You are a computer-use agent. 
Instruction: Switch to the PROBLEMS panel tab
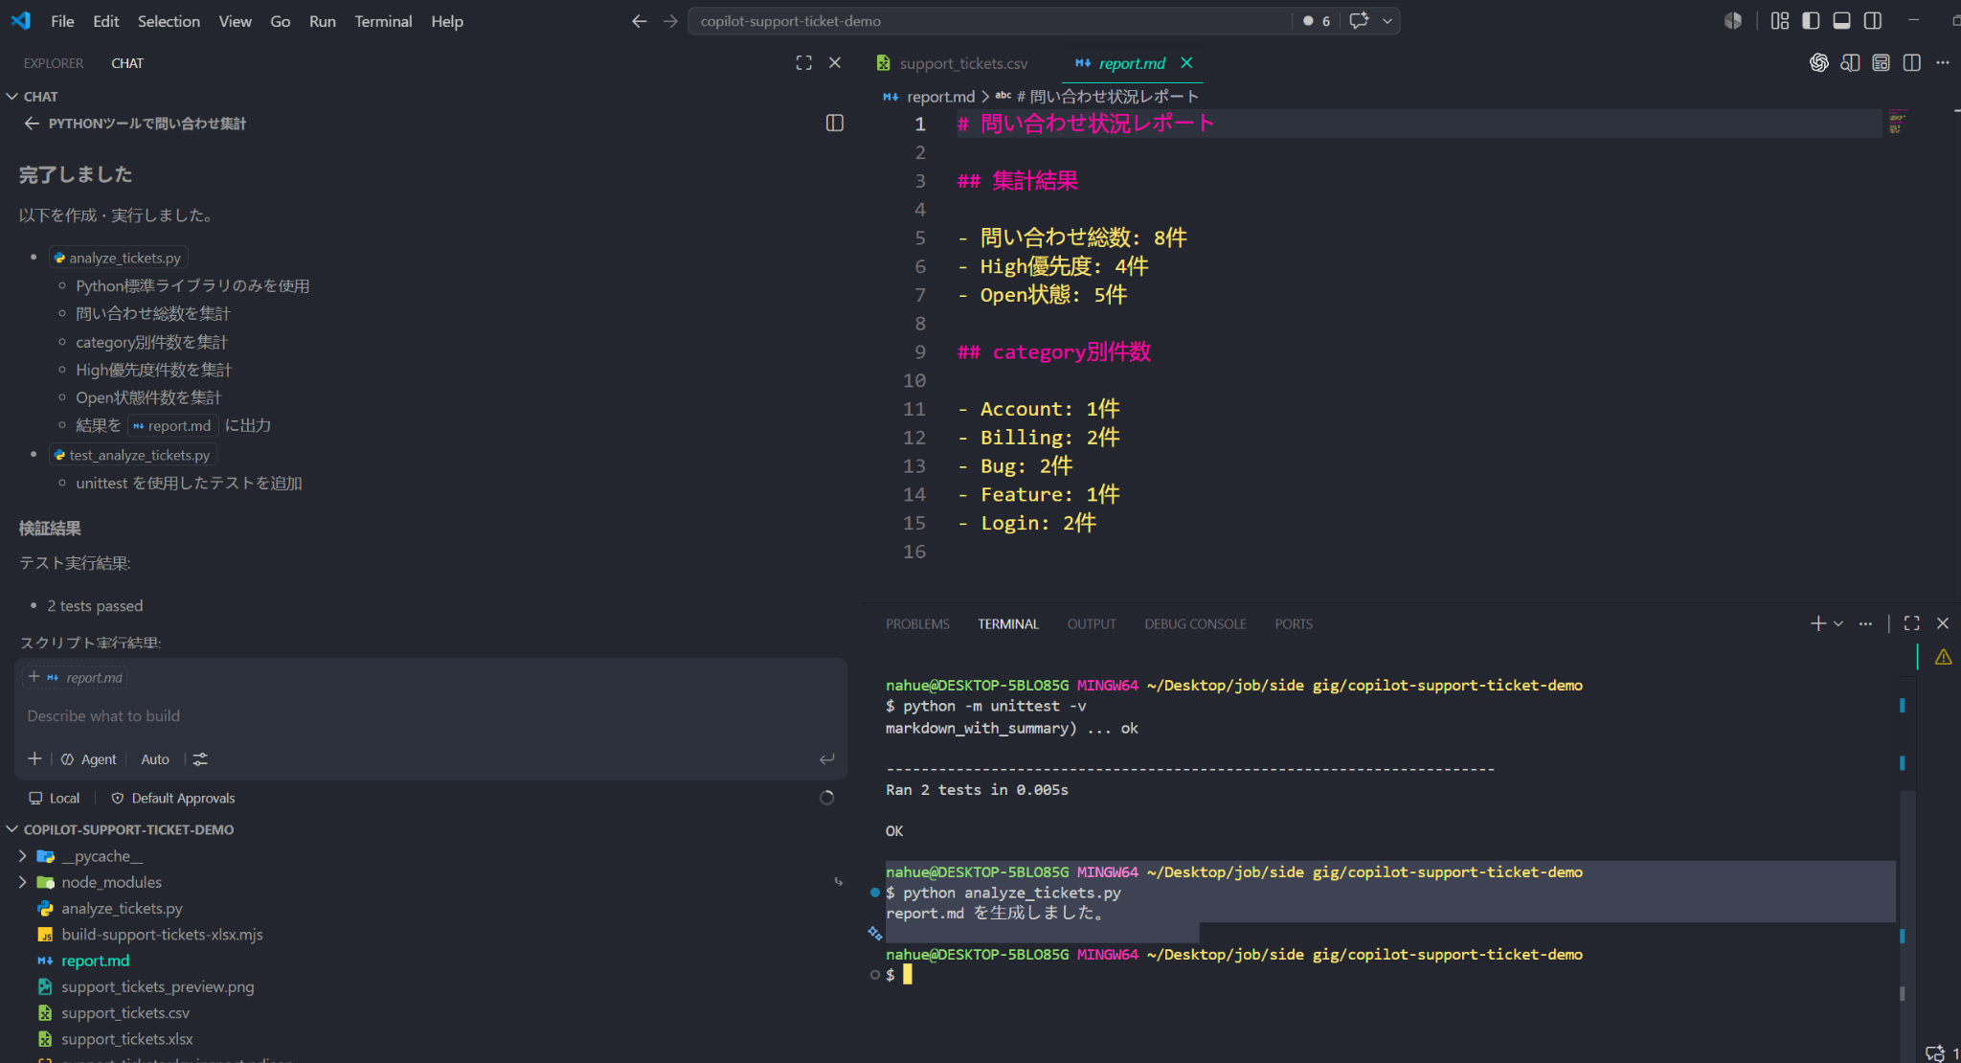(917, 623)
